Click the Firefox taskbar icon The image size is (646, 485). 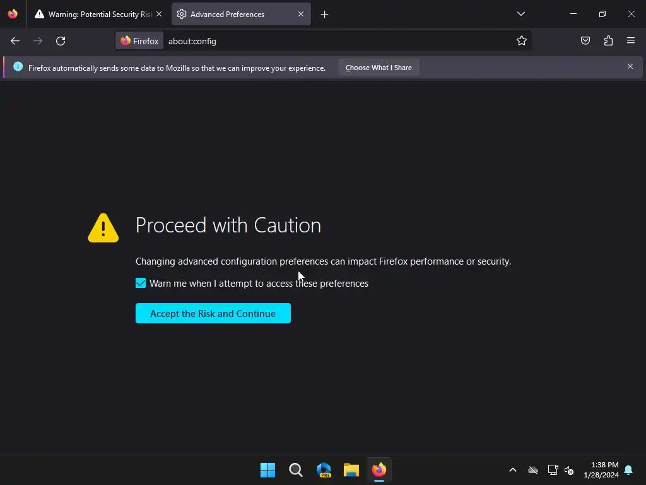point(379,470)
